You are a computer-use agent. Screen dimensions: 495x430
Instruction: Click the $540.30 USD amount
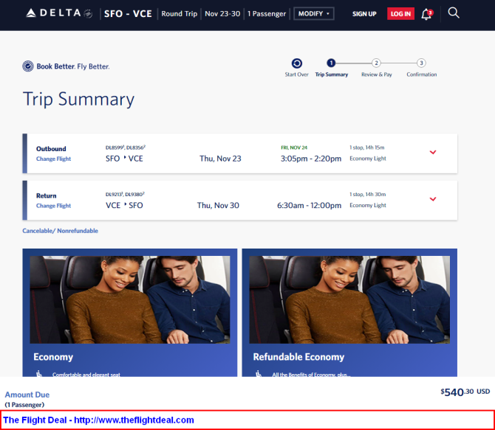pos(465,392)
